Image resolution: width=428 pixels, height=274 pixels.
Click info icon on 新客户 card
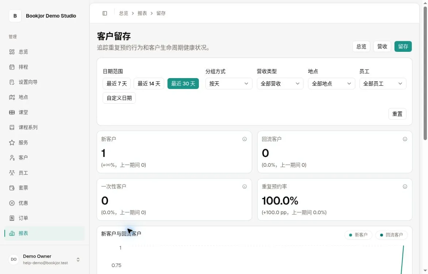point(244,139)
